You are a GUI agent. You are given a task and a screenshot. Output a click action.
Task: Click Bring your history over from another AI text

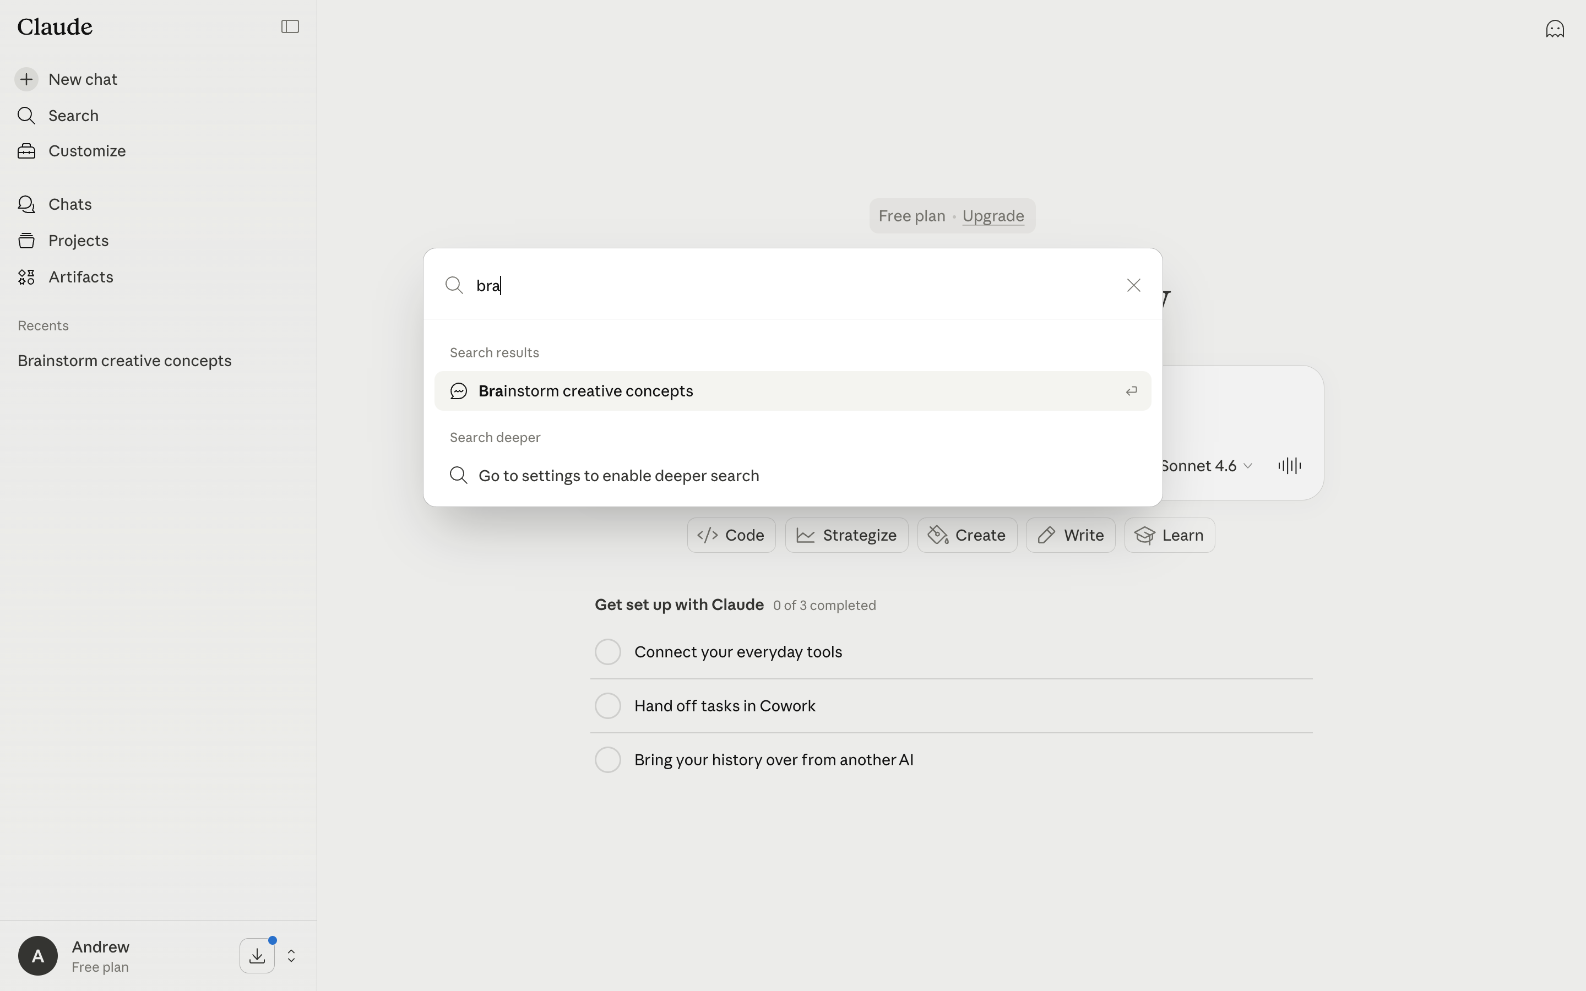774,760
